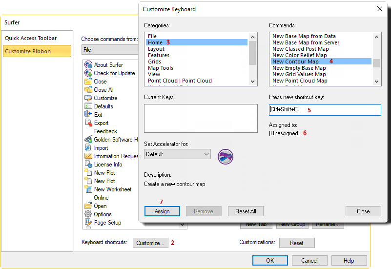Select the Customize Ribbon tab
The width and height of the screenshot is (391, 269).
coord(37,51)
